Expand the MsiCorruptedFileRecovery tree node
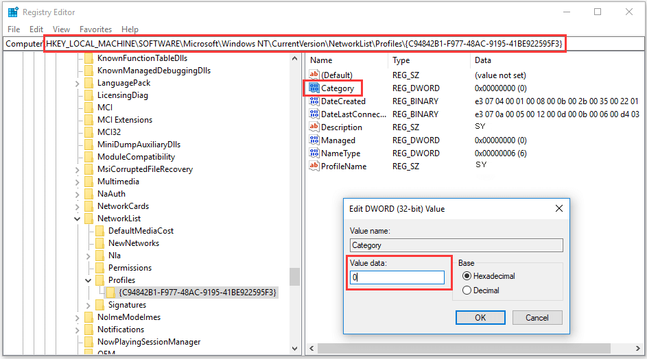The width and height of the screenshot is (647, 359). pyautogui.click(x=77, y=170)
